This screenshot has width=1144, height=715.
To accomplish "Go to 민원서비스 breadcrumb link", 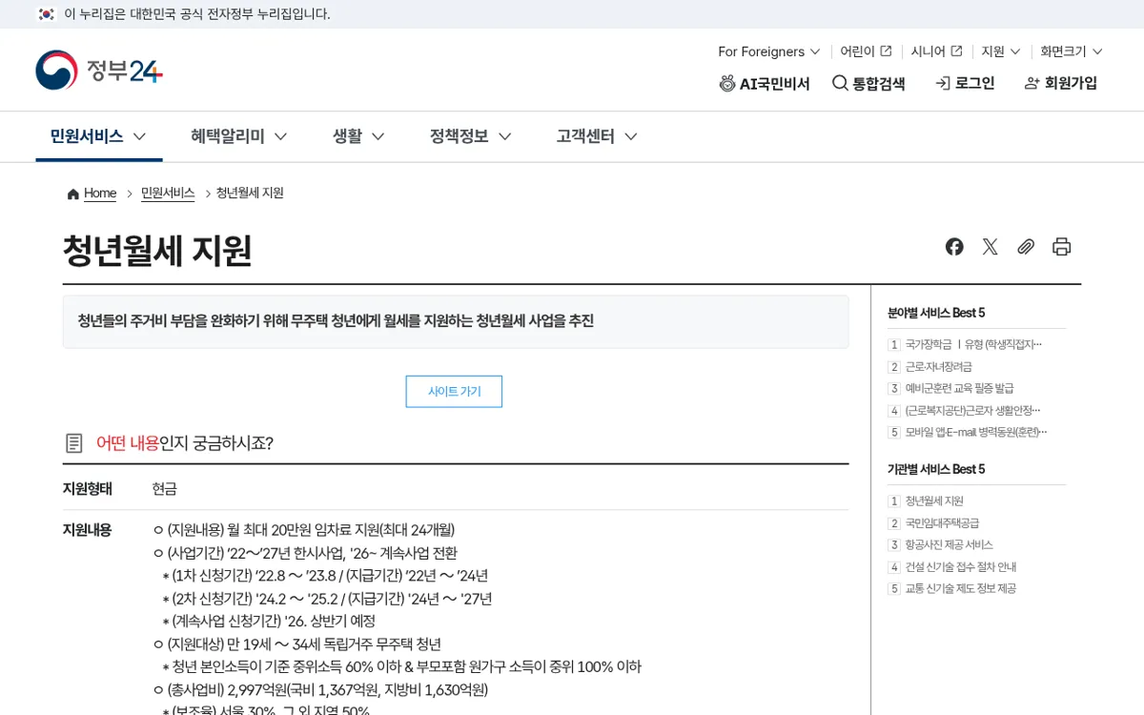I will pyautogui.click(x=168, y=194).
